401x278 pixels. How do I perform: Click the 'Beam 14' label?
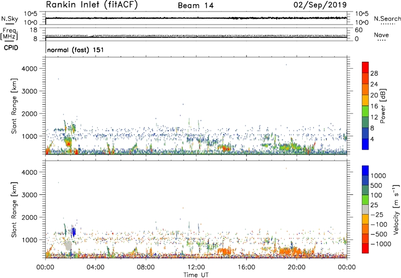coord(195,6)
